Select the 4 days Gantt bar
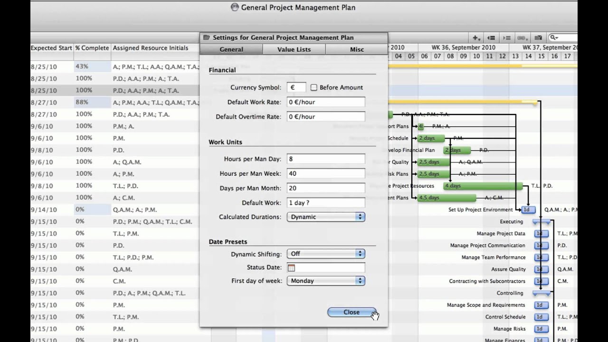Image resolution: width=608 pixels, height=342 pixels. pos(483,186)
